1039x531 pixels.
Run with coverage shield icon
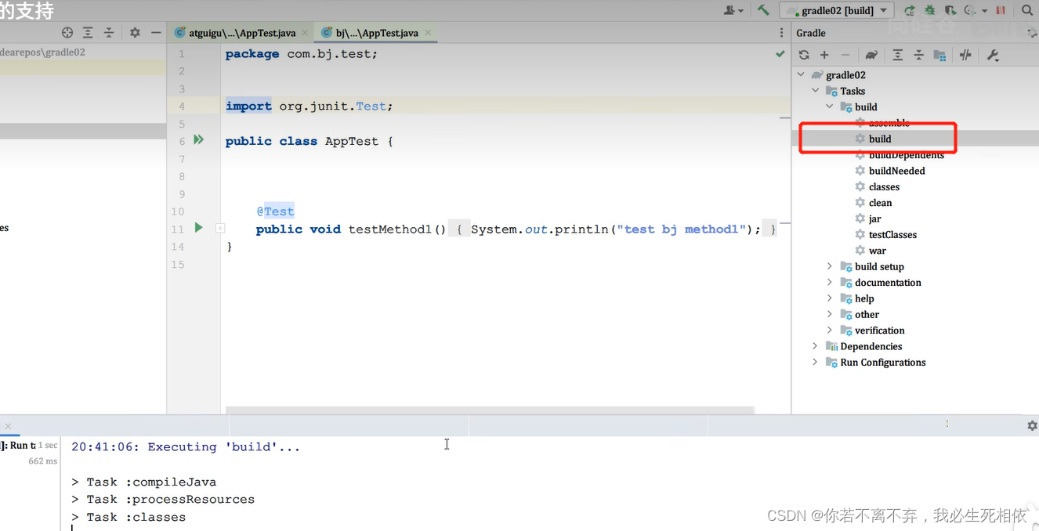pyautogui.click(x=950, y=10)
